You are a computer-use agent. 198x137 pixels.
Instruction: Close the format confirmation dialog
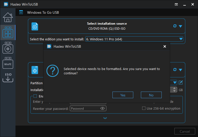[x=165, y=46]
